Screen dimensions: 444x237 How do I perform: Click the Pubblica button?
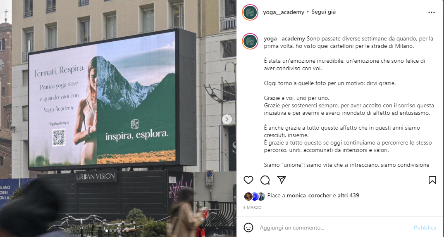[x=425, y=228]
